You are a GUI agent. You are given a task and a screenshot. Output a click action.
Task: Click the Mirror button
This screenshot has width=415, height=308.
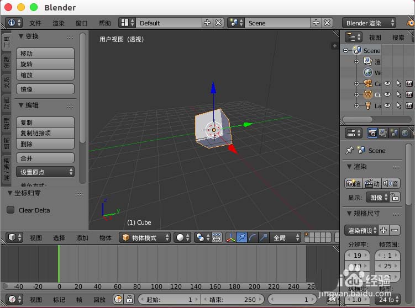[x=45, y=89]
